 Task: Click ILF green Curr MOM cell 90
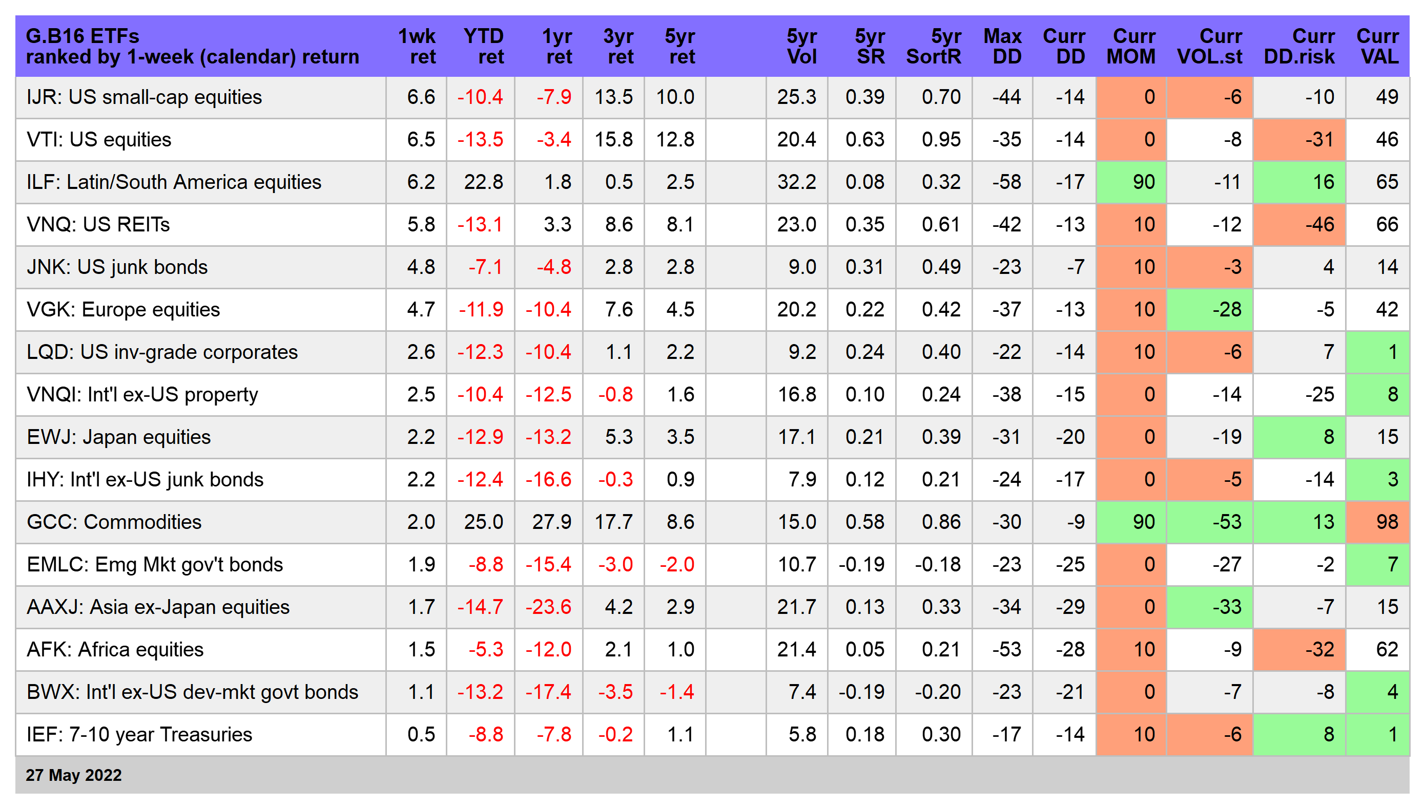pyautogui.click(x=1131, y=182)
